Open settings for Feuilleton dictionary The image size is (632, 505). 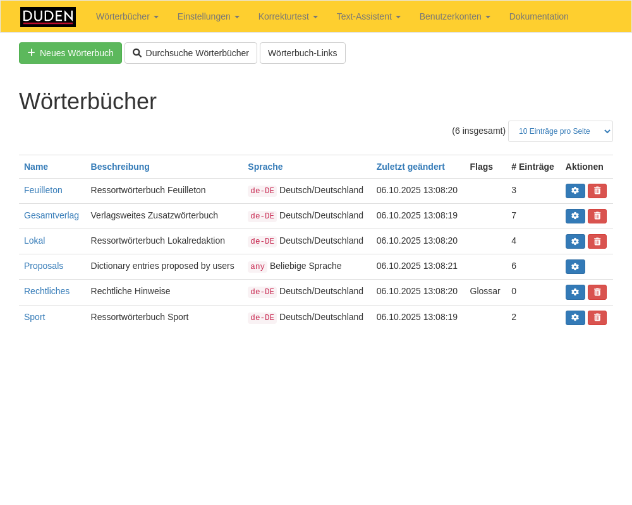tap(575, 191)
